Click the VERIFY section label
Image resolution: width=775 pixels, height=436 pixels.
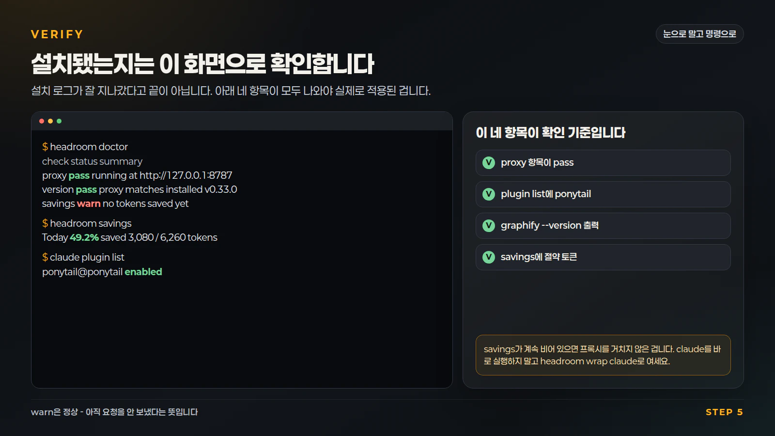click(57, 34)
